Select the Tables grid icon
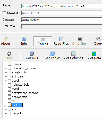The image size is (102, 119). (43, 39)
